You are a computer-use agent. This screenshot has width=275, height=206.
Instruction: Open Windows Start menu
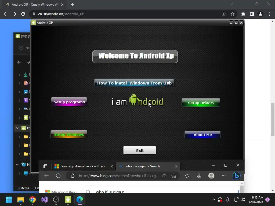tap(9, 199)
